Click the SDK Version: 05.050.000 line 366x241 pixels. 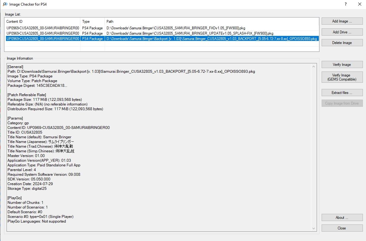pyautogui.click(x=29, y=179)
